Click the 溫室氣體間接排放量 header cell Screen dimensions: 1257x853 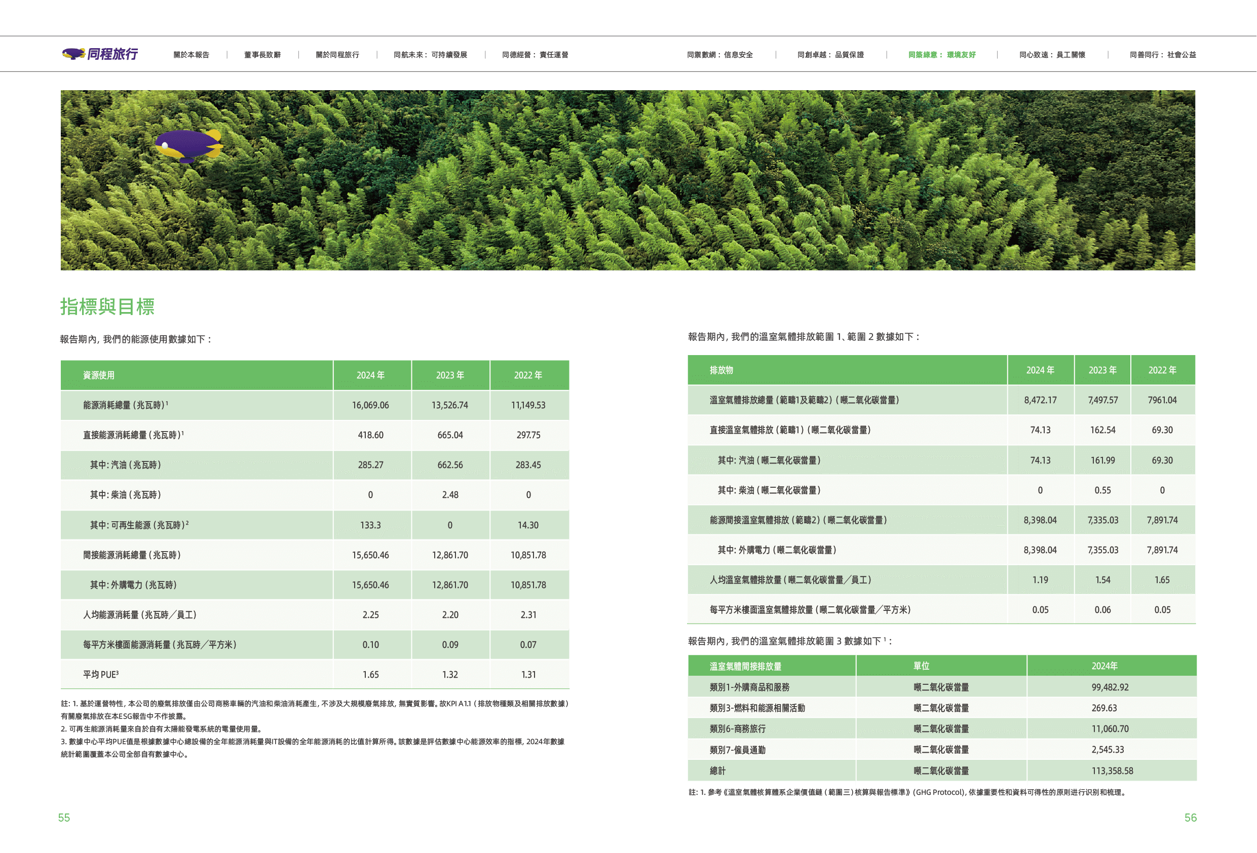[745, 667]
